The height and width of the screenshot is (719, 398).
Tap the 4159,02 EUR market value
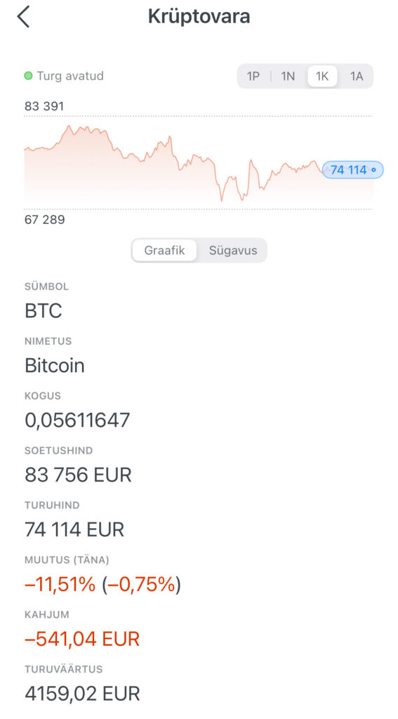coord(83,693)
